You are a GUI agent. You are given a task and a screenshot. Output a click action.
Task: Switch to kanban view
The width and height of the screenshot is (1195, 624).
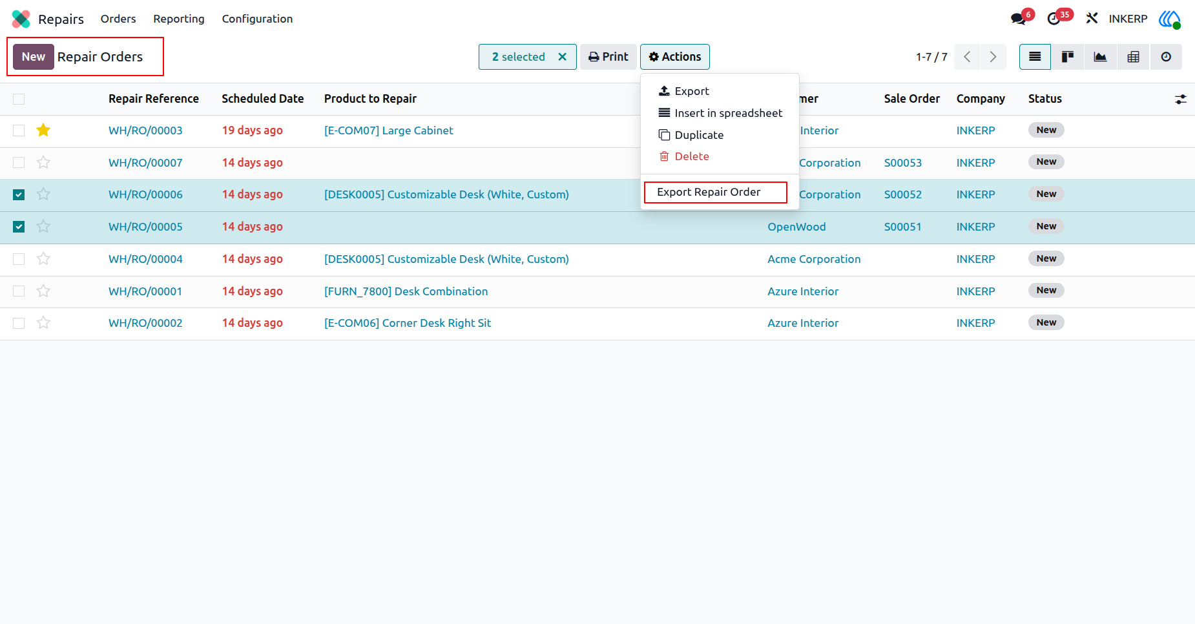1068,57
